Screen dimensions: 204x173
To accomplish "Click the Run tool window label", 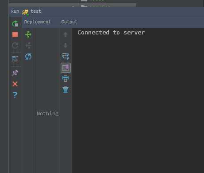I will click(x=15, y=11).
